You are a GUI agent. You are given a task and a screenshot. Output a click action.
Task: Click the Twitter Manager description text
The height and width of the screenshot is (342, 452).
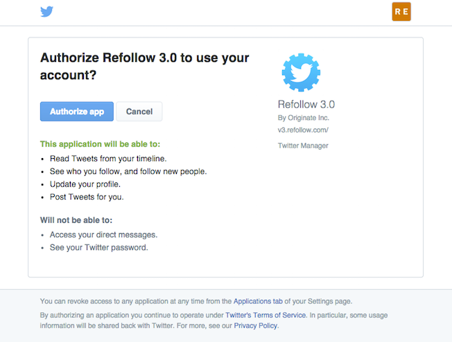click(303, 146)
